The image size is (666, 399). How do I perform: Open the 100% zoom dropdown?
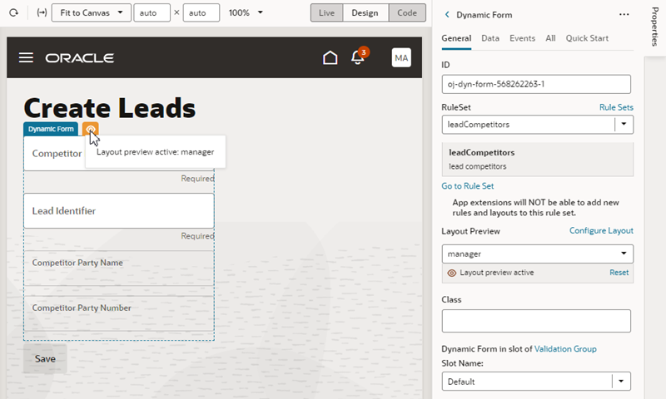(x=246, y=12)
